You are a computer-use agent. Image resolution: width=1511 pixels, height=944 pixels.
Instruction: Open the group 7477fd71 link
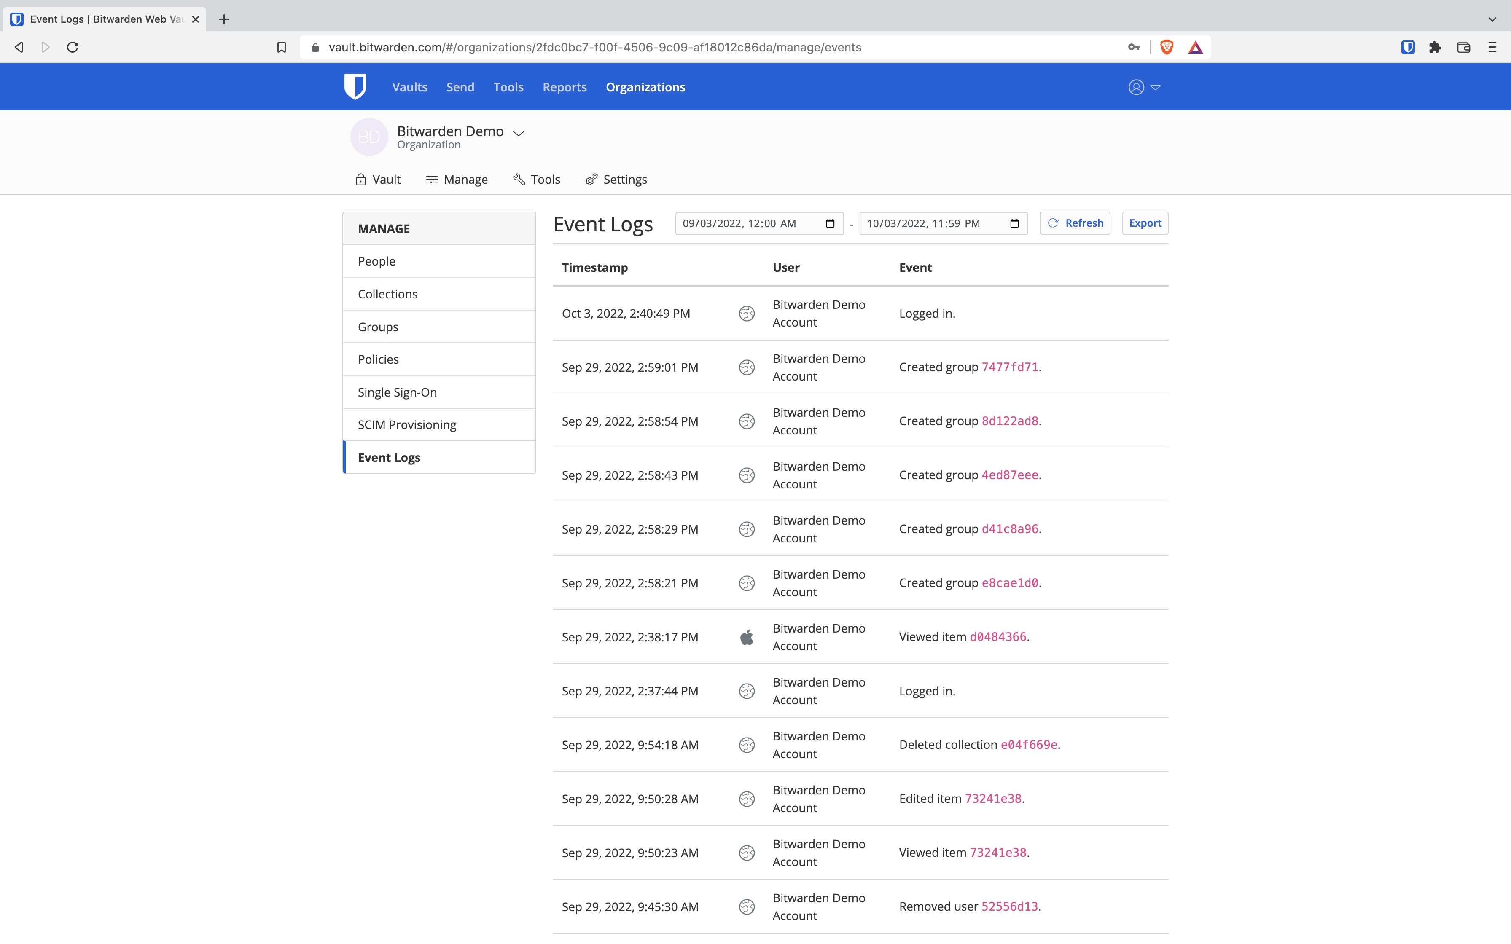(x=1010, y=367)
